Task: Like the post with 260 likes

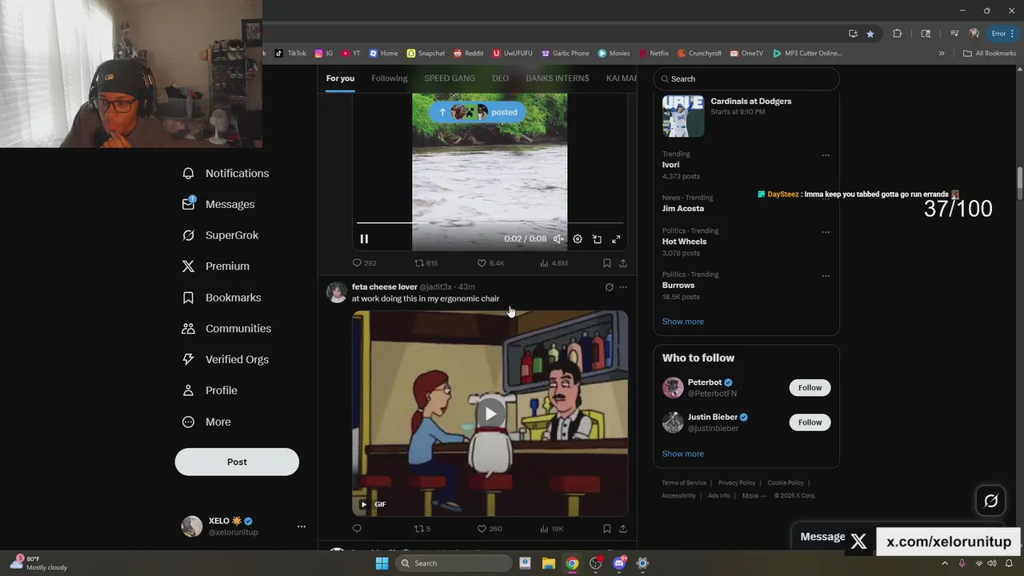Action: pyautogui.click(x=490, y=528)
